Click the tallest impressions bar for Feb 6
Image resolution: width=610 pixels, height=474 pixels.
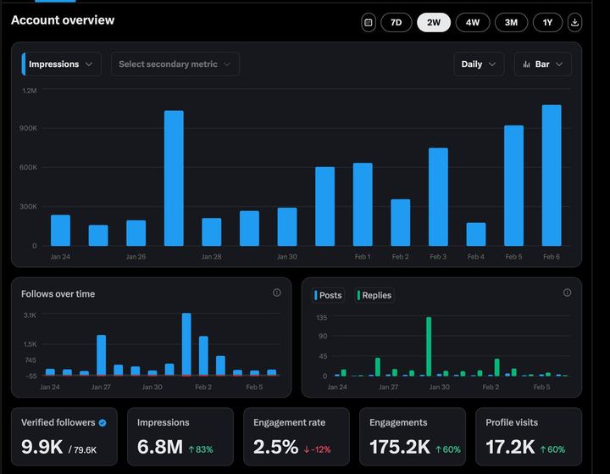click(552, 176)
